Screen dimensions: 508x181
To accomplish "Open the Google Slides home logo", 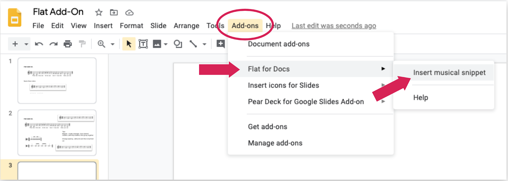I will [15, 18].
